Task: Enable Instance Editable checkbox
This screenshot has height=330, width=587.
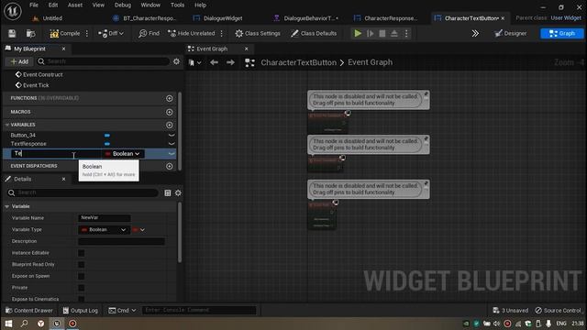Action: tap(82, 253)
